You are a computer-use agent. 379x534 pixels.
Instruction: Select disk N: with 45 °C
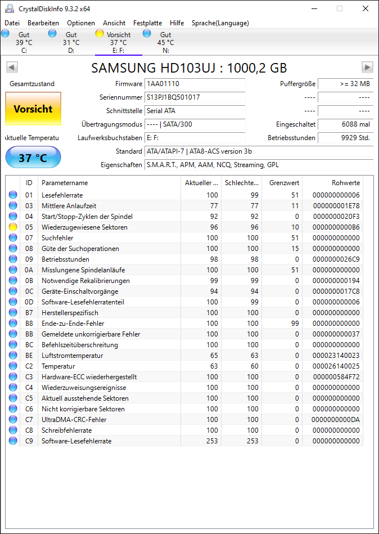166,42
